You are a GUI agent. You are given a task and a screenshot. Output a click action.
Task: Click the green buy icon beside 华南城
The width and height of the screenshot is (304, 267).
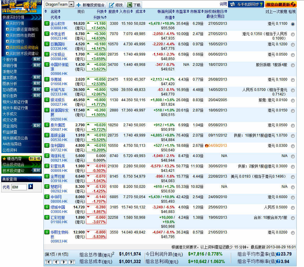tap(47, 79)
